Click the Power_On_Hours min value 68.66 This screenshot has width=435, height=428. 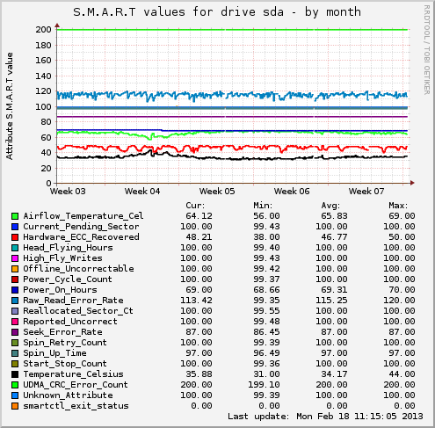[x=266, y=290]
